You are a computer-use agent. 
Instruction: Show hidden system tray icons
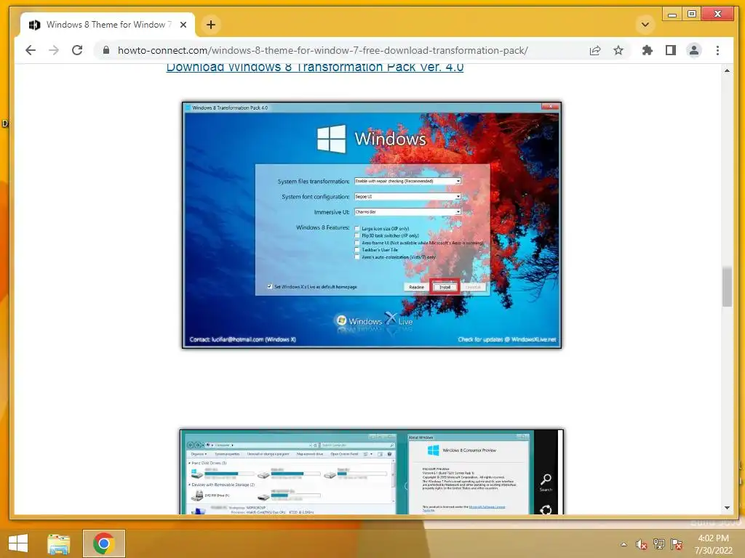pyautogui.click(x=624, y=544)
